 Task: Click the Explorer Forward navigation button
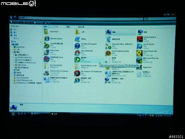click(15, 17)
